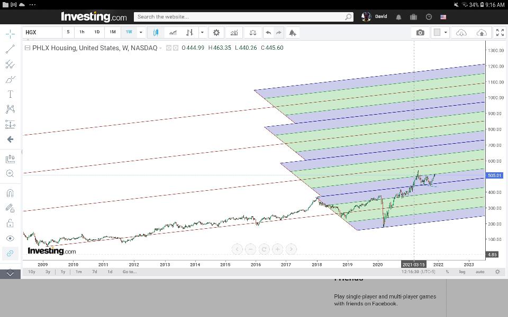Click the HGX symbol input field
This screenshot has width=508, height=317.
[42, 32]
